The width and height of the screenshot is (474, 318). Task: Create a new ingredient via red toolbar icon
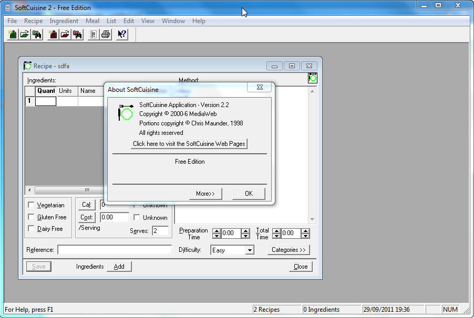(x=53, y=35)
